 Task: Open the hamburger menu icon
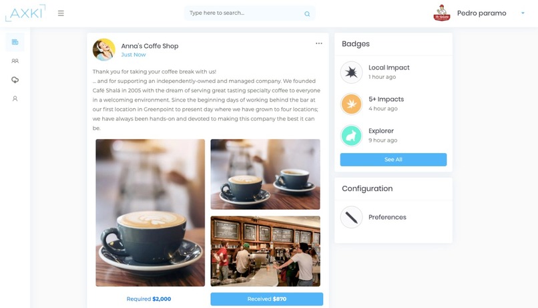tap(61, 13)
